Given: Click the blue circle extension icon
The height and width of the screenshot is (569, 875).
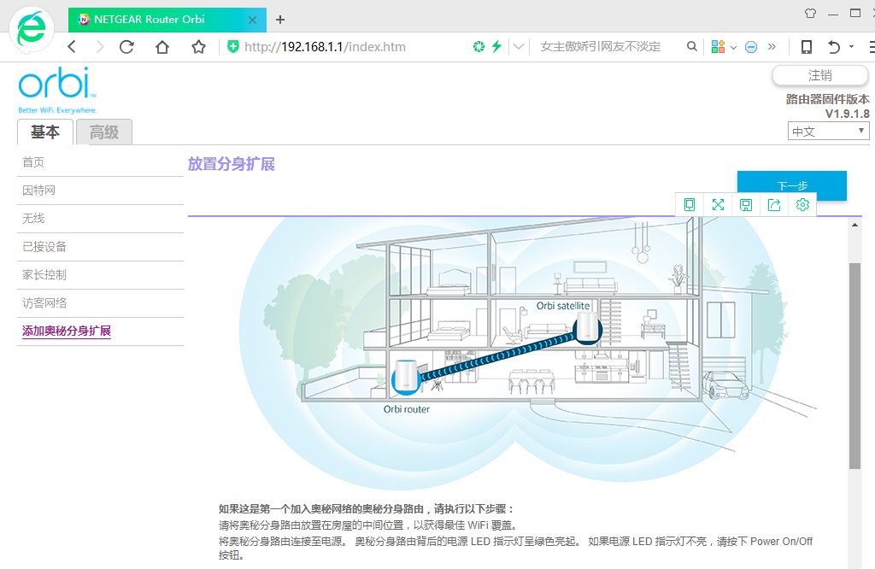Looking at the screenshot, I should point(751,48).
